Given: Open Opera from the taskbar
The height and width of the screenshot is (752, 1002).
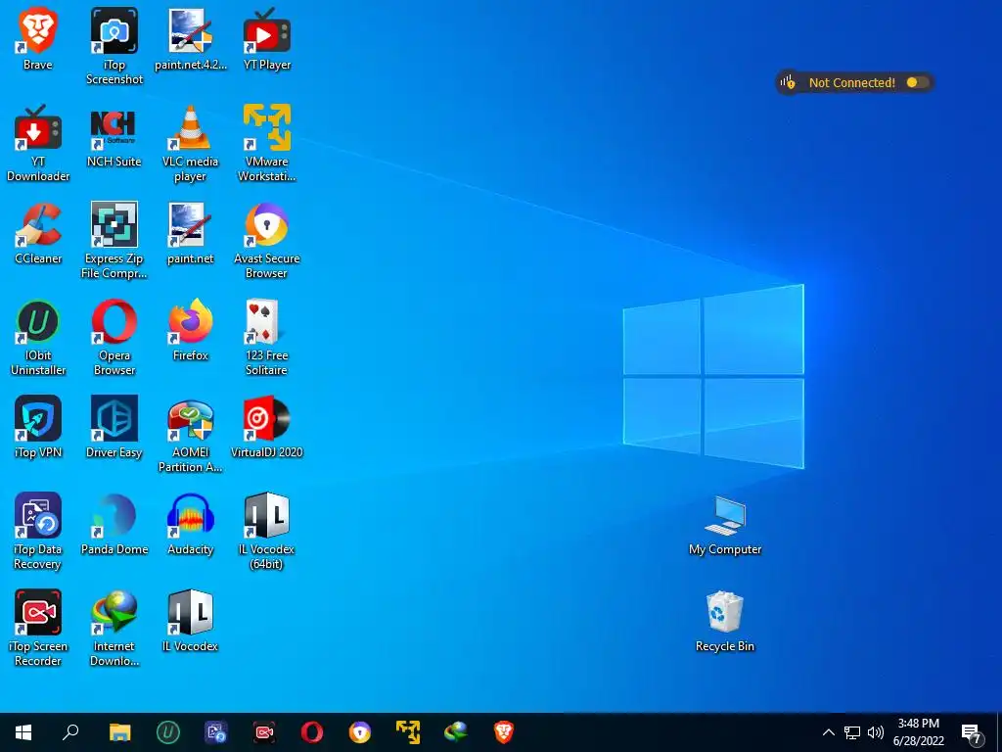Looking at the screenshot, I should coord(312,732).
